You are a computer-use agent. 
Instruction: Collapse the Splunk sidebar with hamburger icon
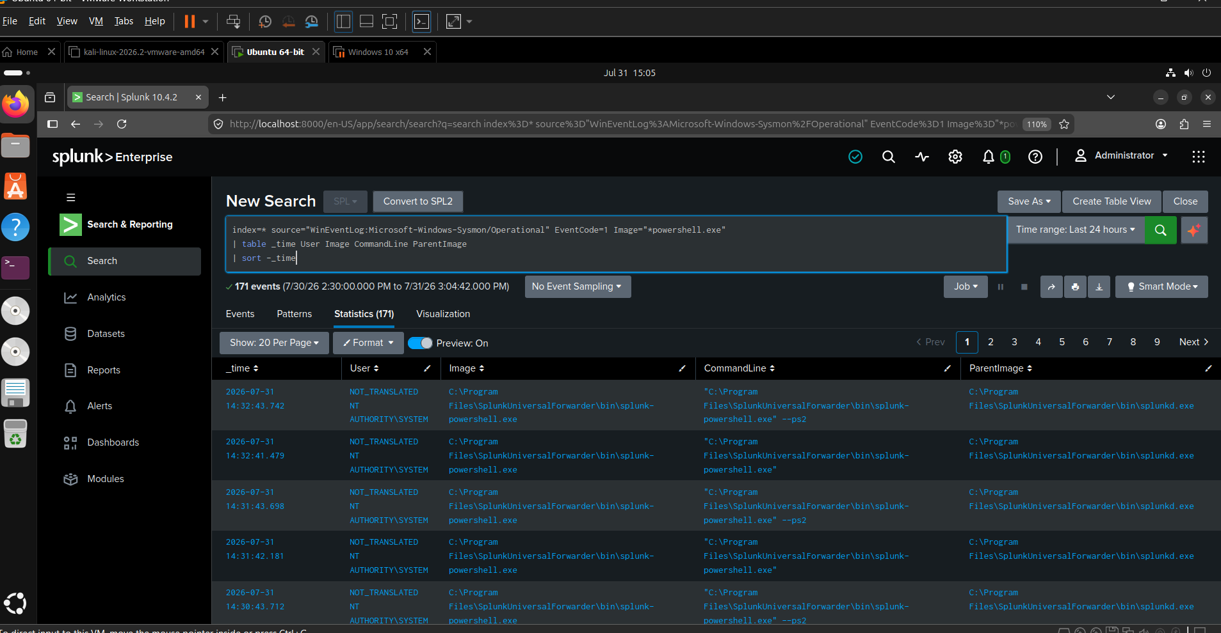[x=71, y=197]
